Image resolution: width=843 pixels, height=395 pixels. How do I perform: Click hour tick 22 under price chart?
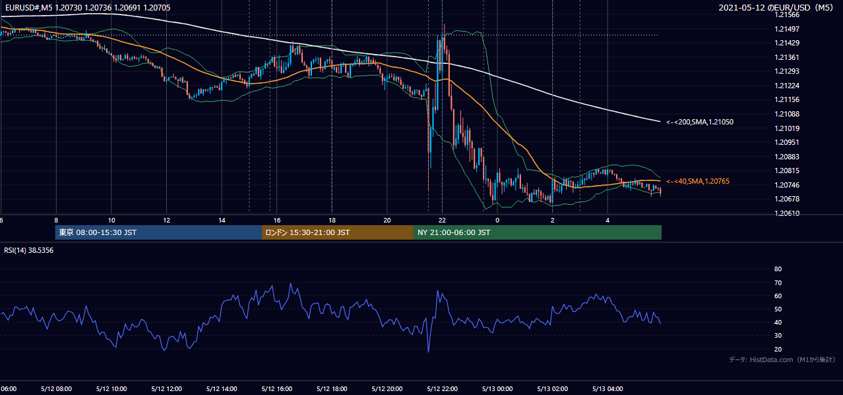443,220
